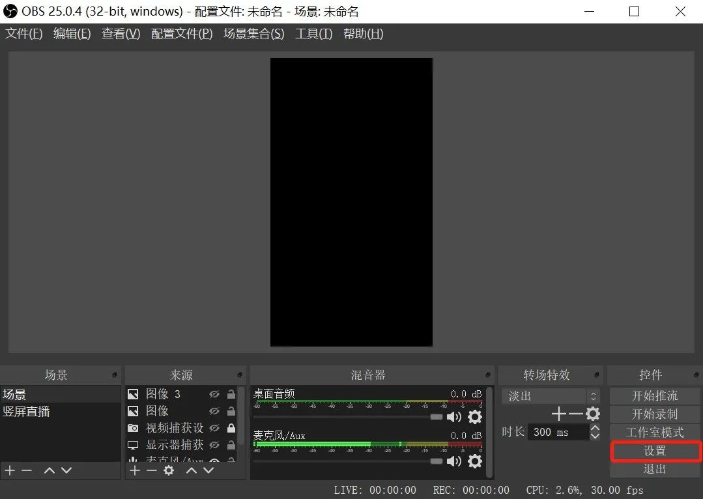Screen dimensions: 703x499
Task: Click the 退出 exit button
Action: (x=655, y=469)
